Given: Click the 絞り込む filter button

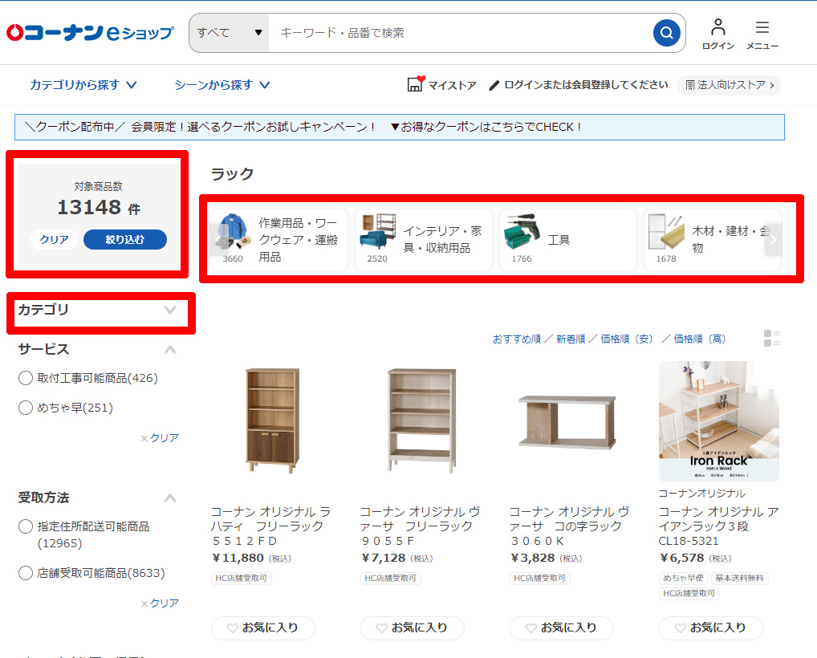Looking at the screenshot, I should click(x=125, y=240).
